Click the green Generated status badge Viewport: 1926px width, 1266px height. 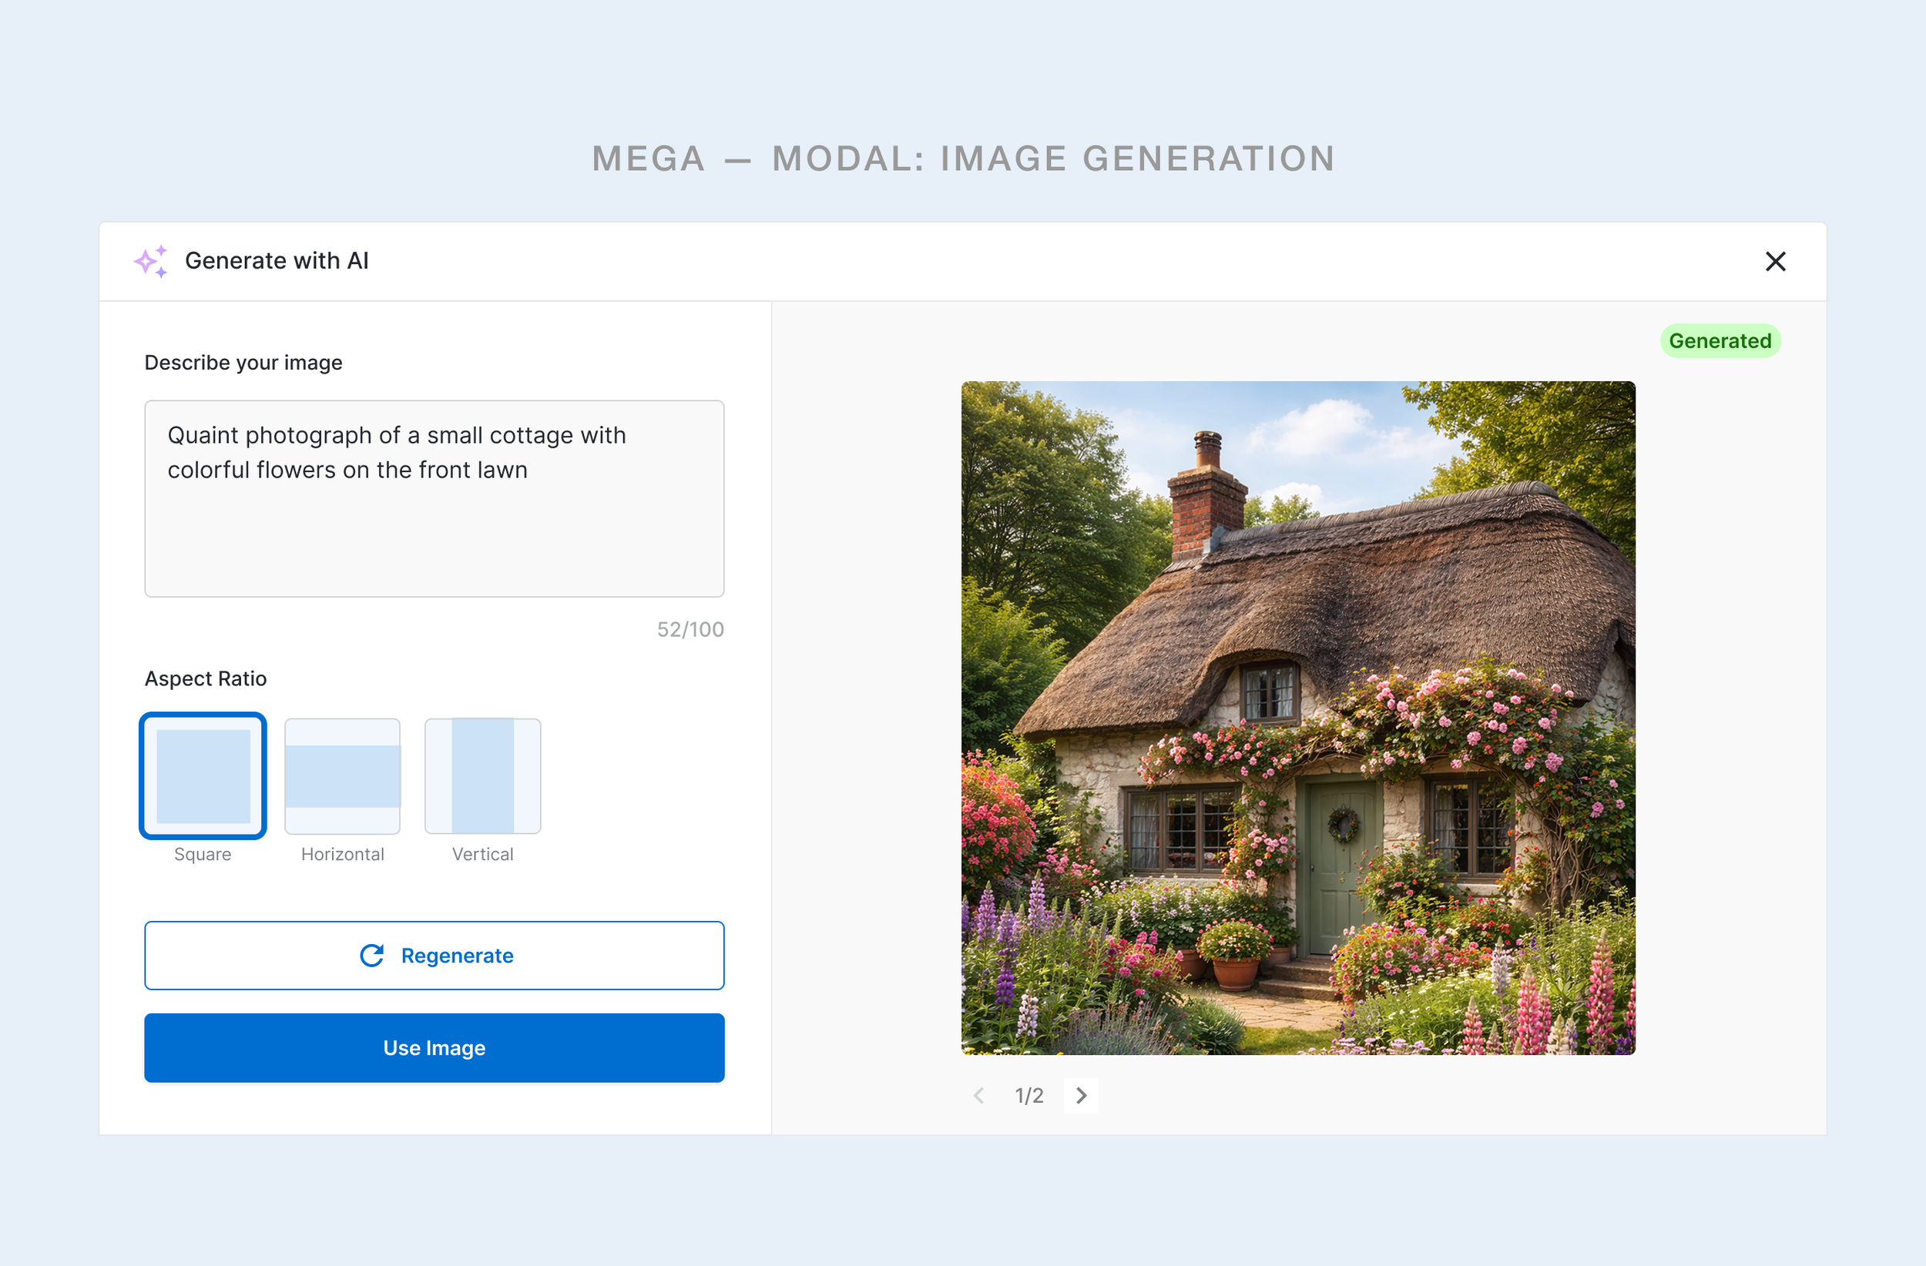click(1720, 340)
